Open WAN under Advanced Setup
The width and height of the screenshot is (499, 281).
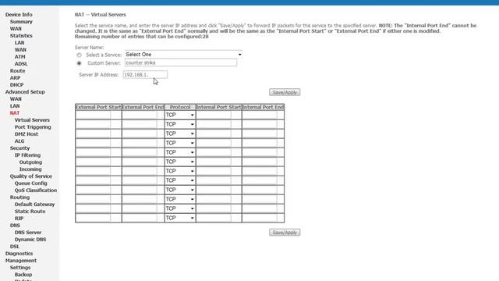click(x=16, y=99)
